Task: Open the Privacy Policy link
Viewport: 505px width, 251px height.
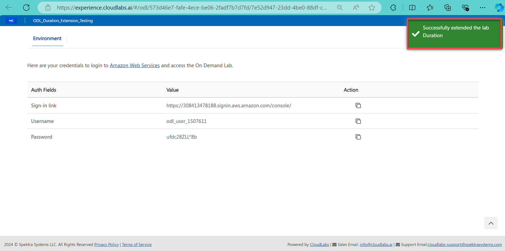Action: (106, 244)
